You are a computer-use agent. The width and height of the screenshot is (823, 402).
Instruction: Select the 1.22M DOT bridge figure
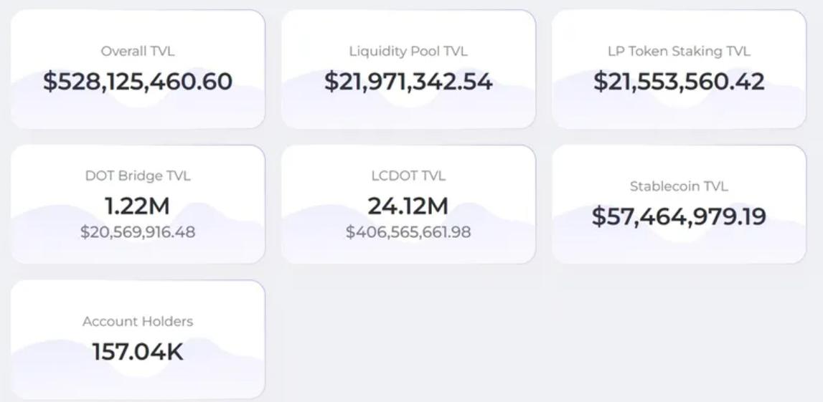pos(138,206)
